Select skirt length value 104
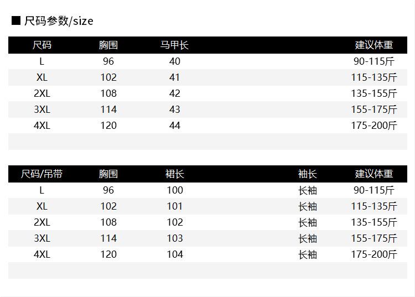The height and width of the screenshot is (297, 415). click(x=174, y=254)
